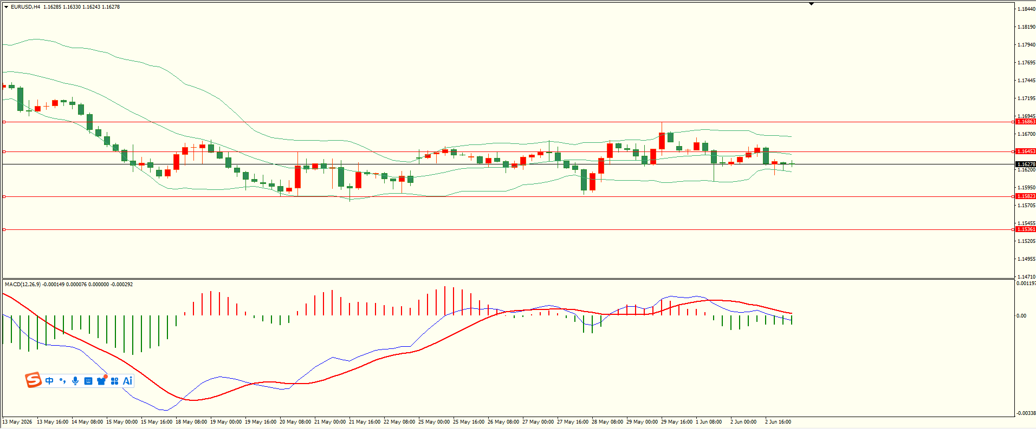Click the '18 May 08:00' time axis label
Image resolution: width=1036 pixels, height=429 pixels.
coord(191,422)
